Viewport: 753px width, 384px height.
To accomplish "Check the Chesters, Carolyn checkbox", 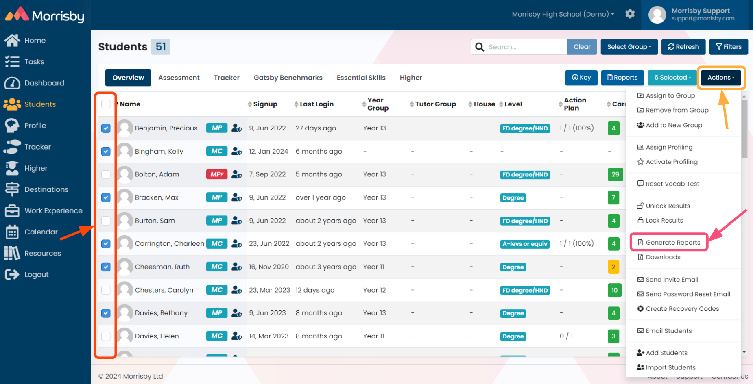I will coord(106,290).
